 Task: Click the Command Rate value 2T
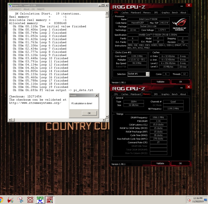(x=158, y=142)
